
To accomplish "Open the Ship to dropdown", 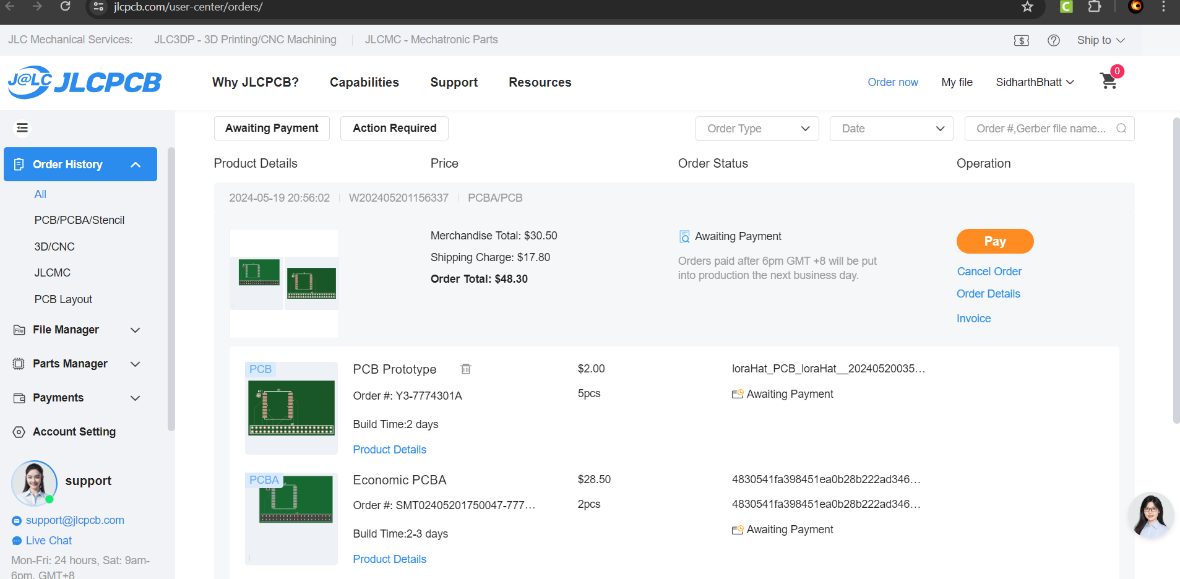I will tap(1101, 40).
